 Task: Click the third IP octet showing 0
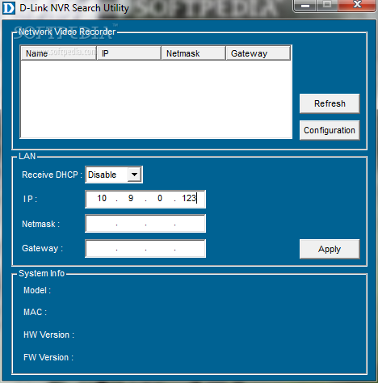pos(160,199)
